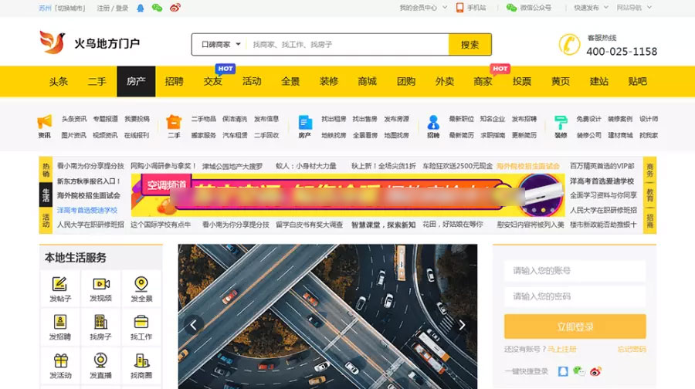Viewport: 695px width, 389px height.
Task: Click the Weibo quick-login icon
Action: (595, 371)
